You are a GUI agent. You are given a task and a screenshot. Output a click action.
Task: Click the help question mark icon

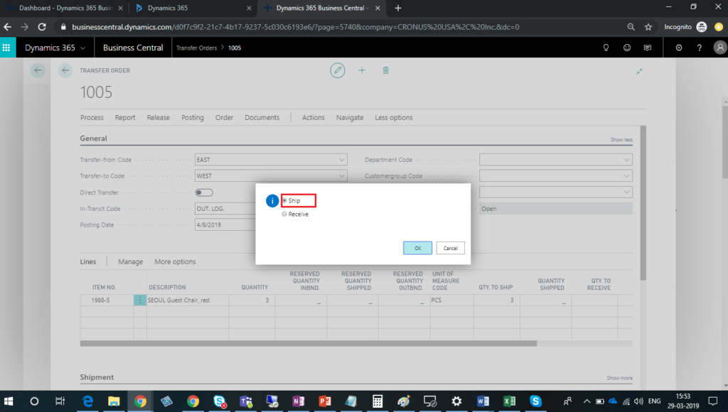(x=700, y=48)
